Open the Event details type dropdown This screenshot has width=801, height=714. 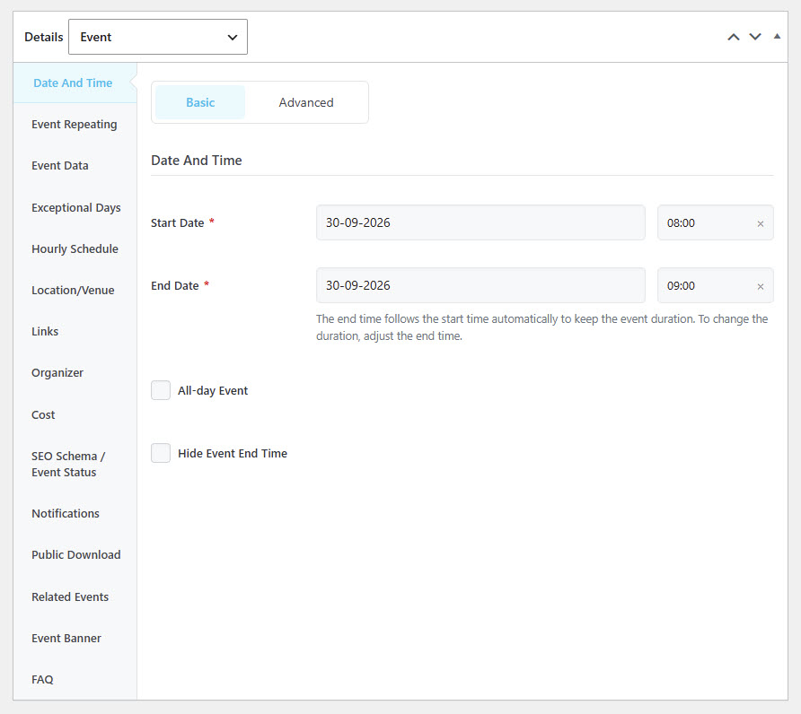tap(158, 37)
